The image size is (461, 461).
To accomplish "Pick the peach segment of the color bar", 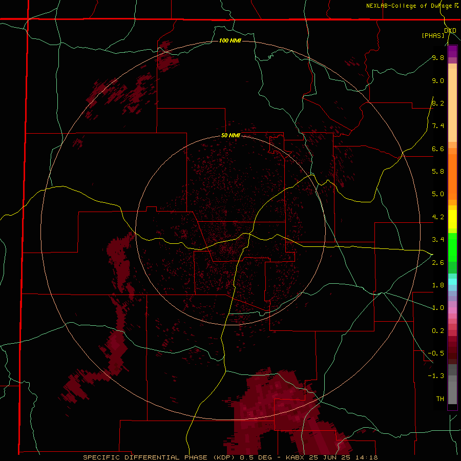I will (x=452, y=103).
